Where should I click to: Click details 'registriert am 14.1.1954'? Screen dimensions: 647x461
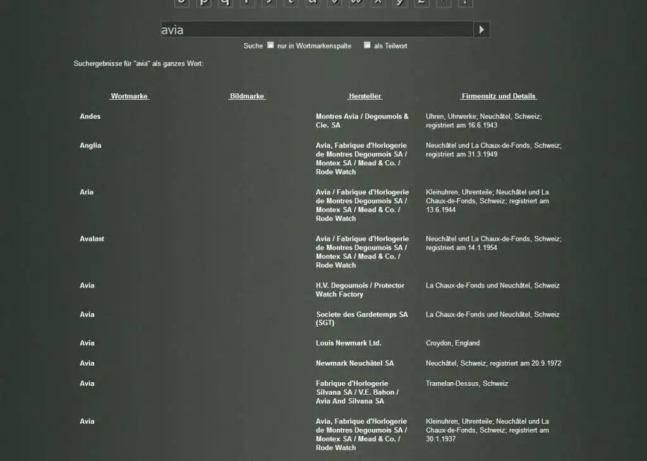pyautogui.click(x=462, y=248)
